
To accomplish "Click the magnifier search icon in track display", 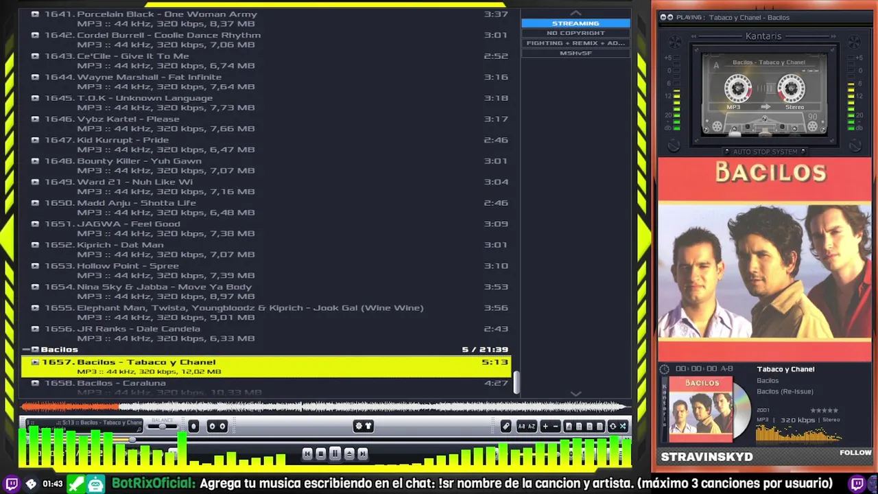I will coord(139,430).
